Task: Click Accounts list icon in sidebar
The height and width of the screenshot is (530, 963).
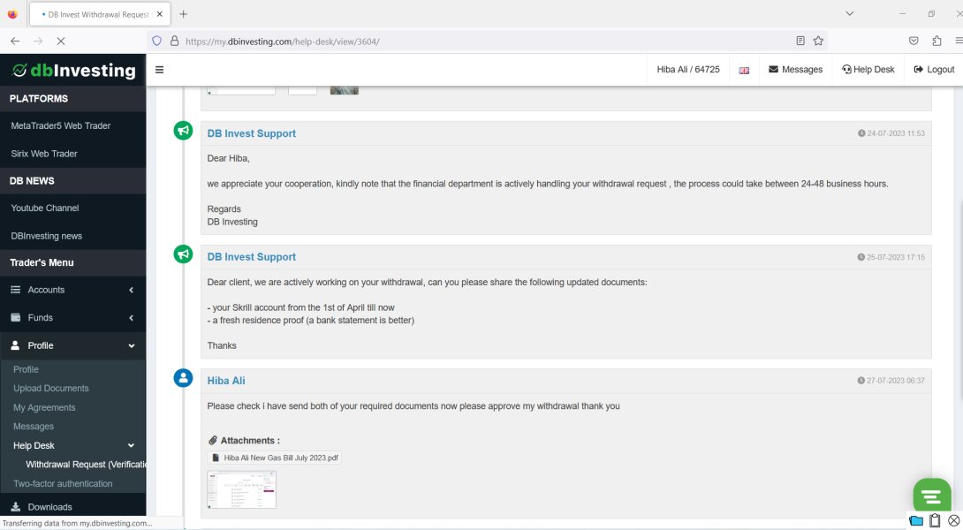Action: tap(16, 290)
